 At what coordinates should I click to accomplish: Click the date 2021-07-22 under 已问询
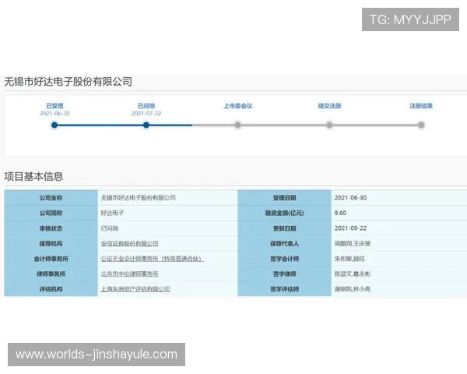(146, 113)
